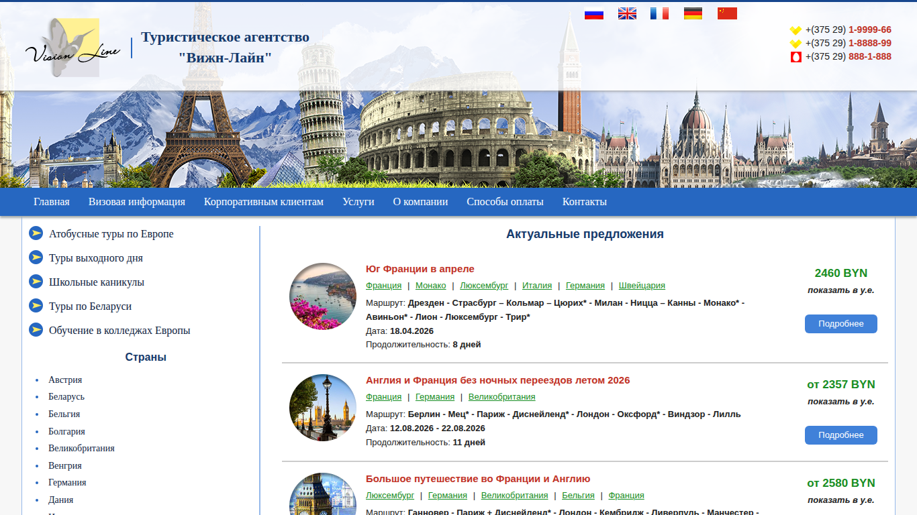This screenshot has width=917, height=515.
Task: Select the British flag language icon
Action: point(627,13)
